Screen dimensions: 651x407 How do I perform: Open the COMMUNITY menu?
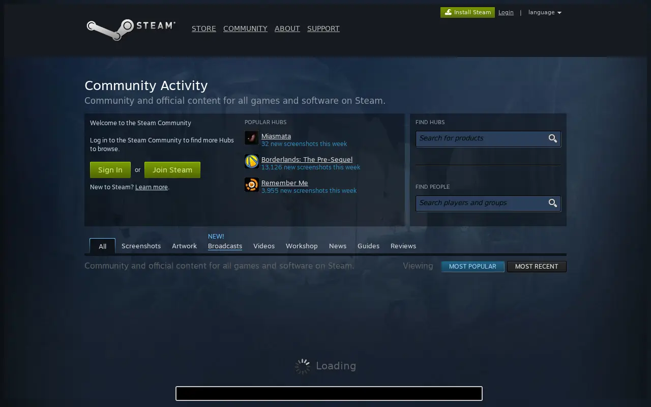[245, 28]
